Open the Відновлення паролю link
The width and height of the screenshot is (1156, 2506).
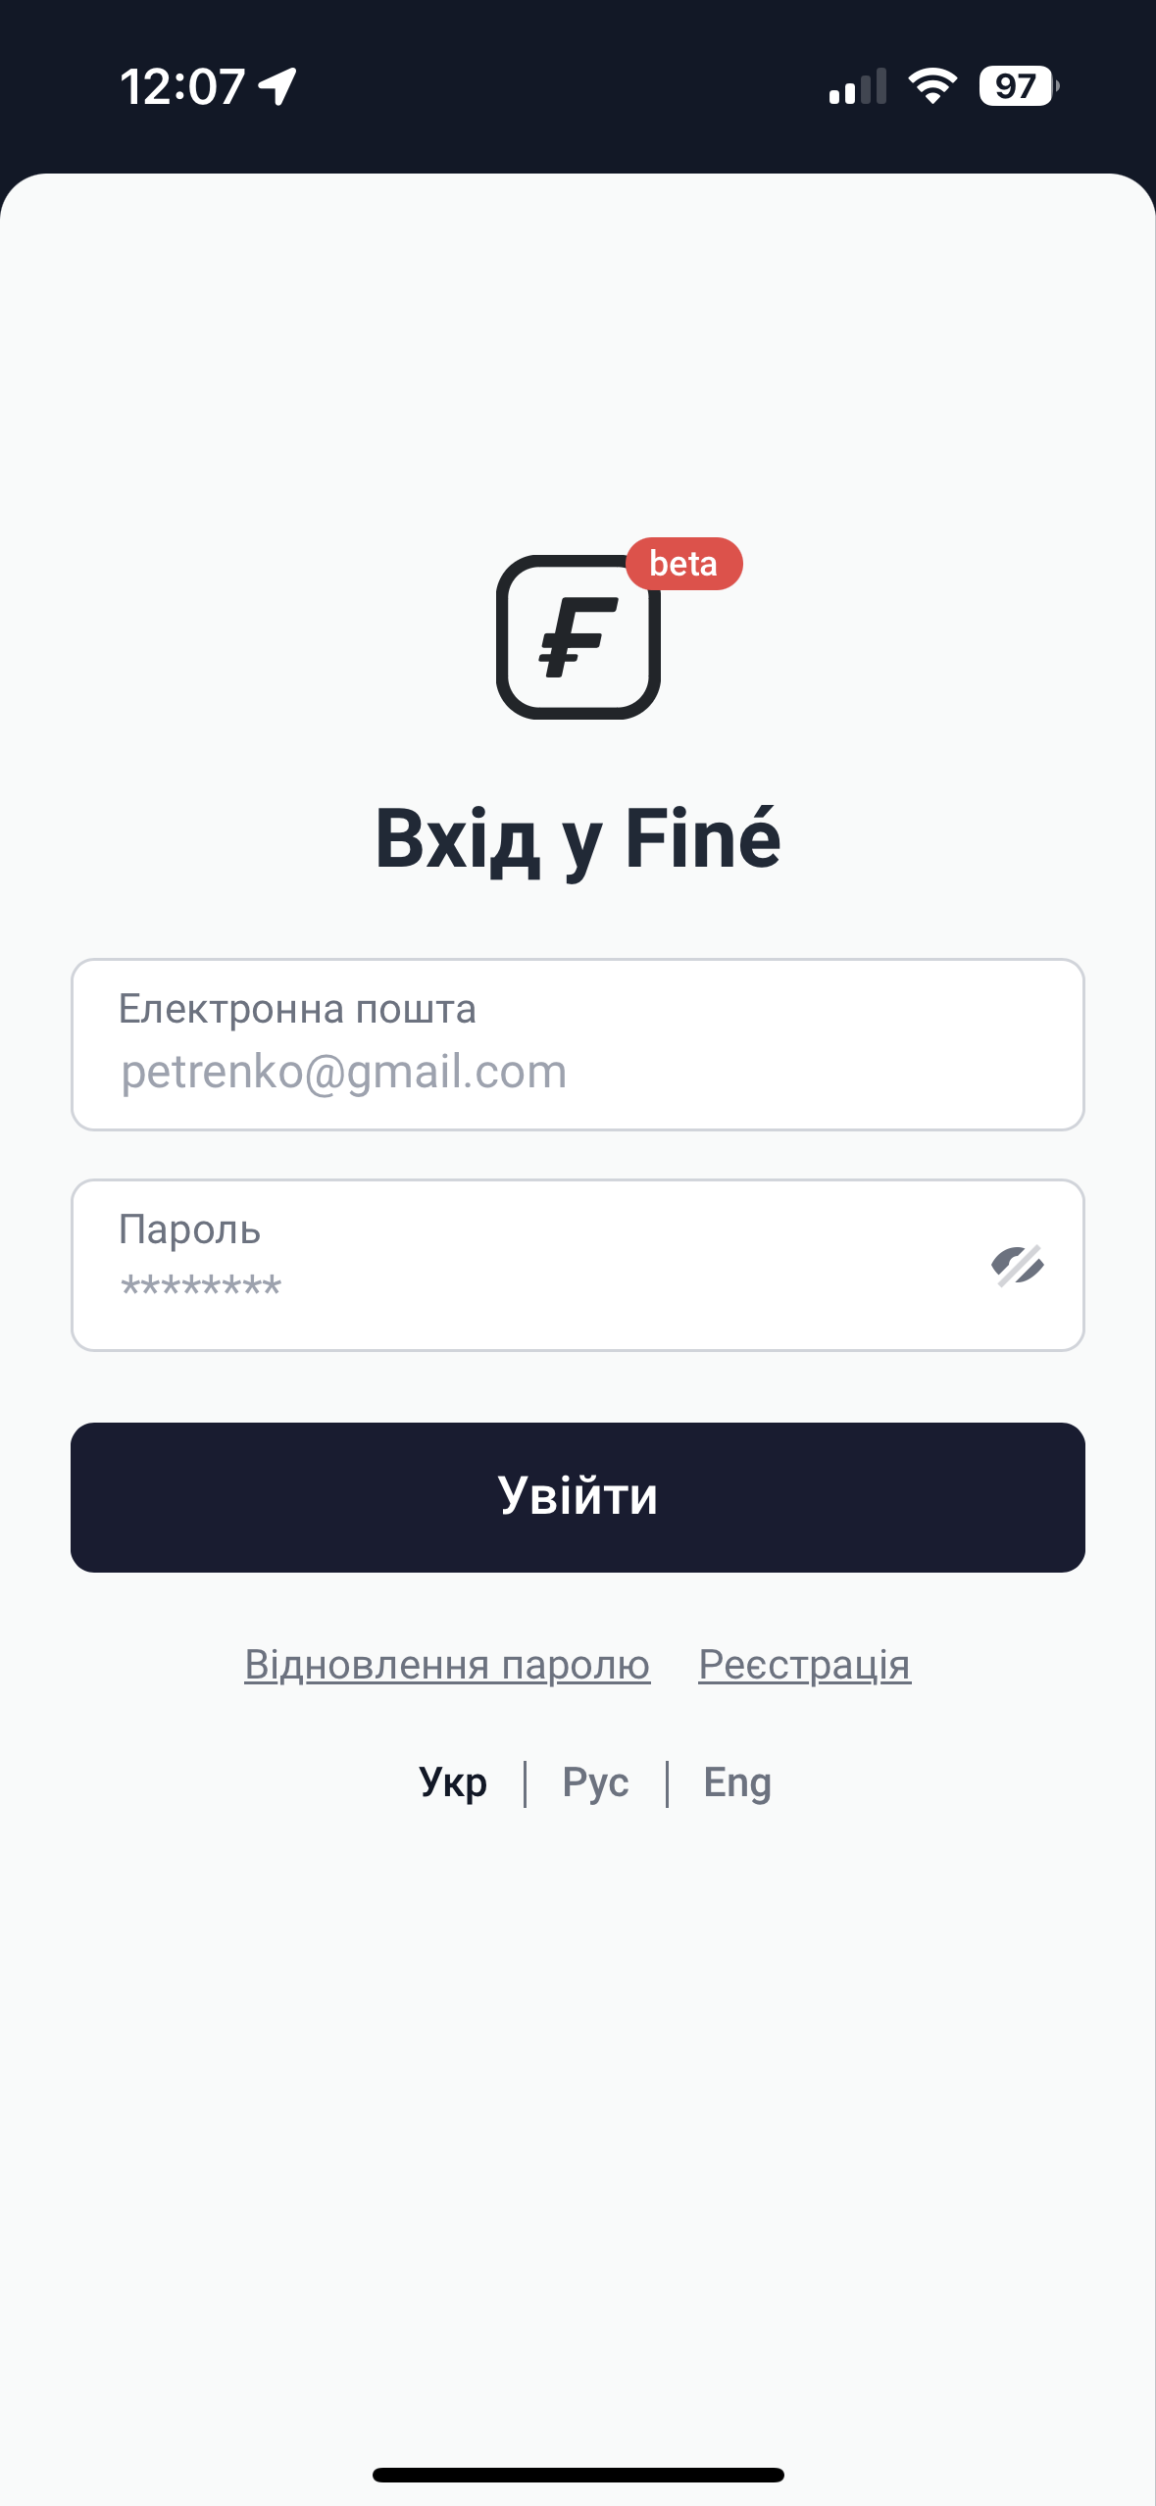(447, 1665)
